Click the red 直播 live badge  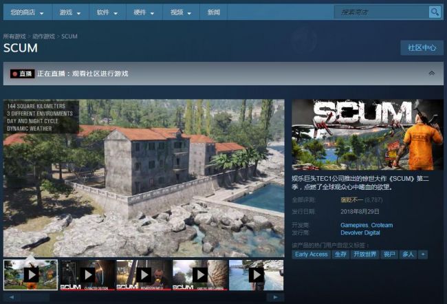[x=22, y=74]
